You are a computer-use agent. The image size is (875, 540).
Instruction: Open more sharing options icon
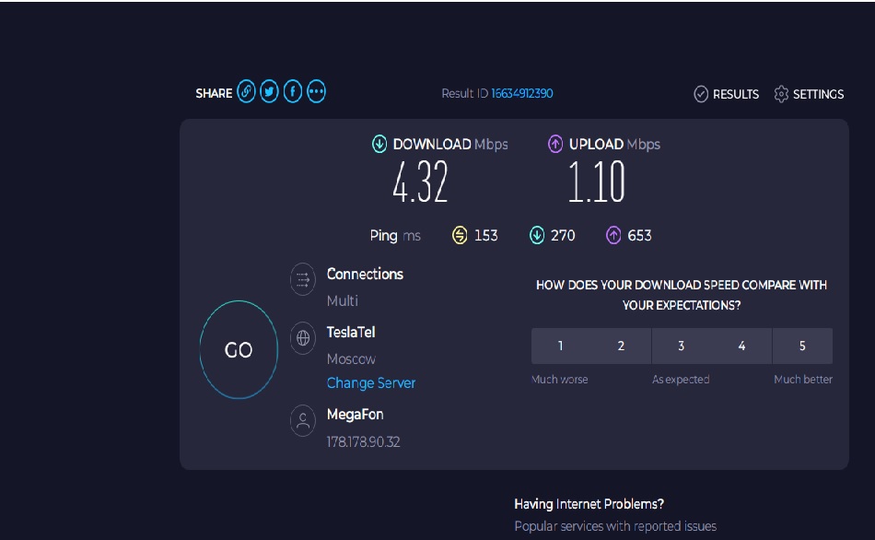[317, 91]
